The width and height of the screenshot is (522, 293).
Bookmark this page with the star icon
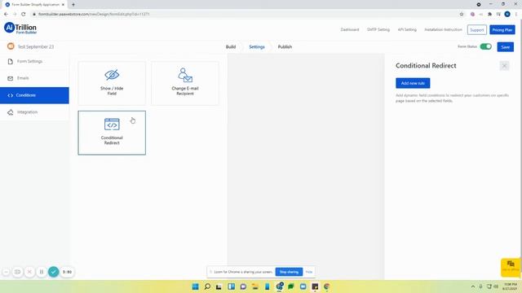click(x=462, y=14)
